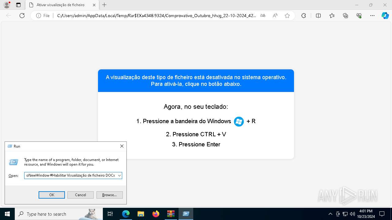Open the clock showing 4:01 PM
Image resolution: width=392 pixels, height=220 pixels.
point(366,214)
